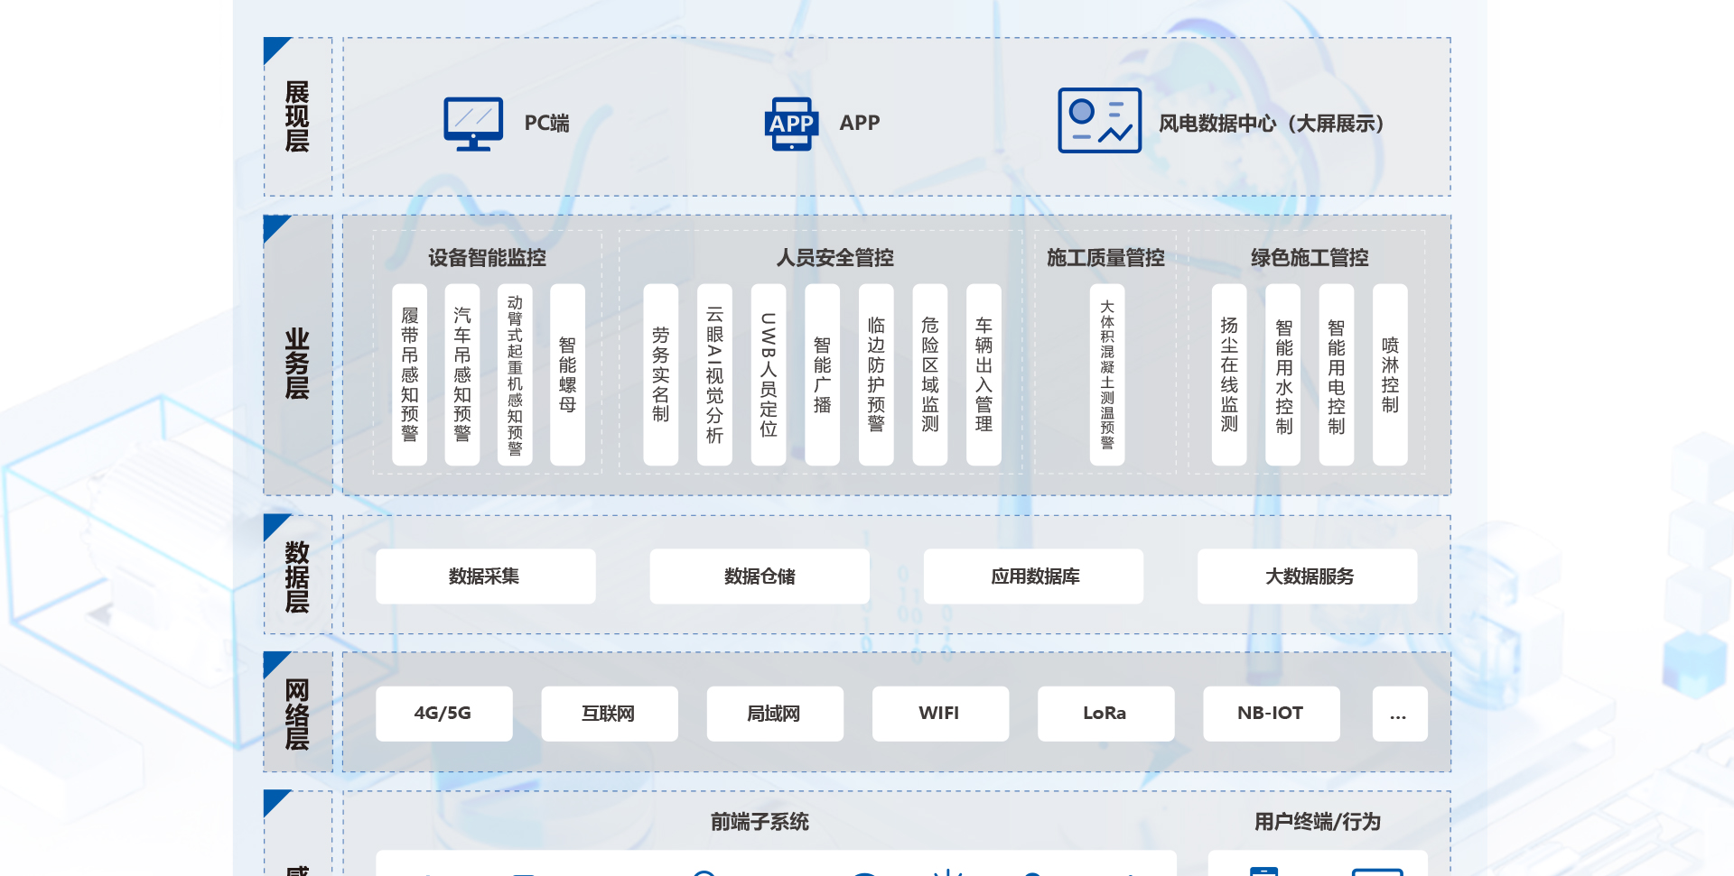
Task: Select the 数据采集 box
Action: (485, 576)
